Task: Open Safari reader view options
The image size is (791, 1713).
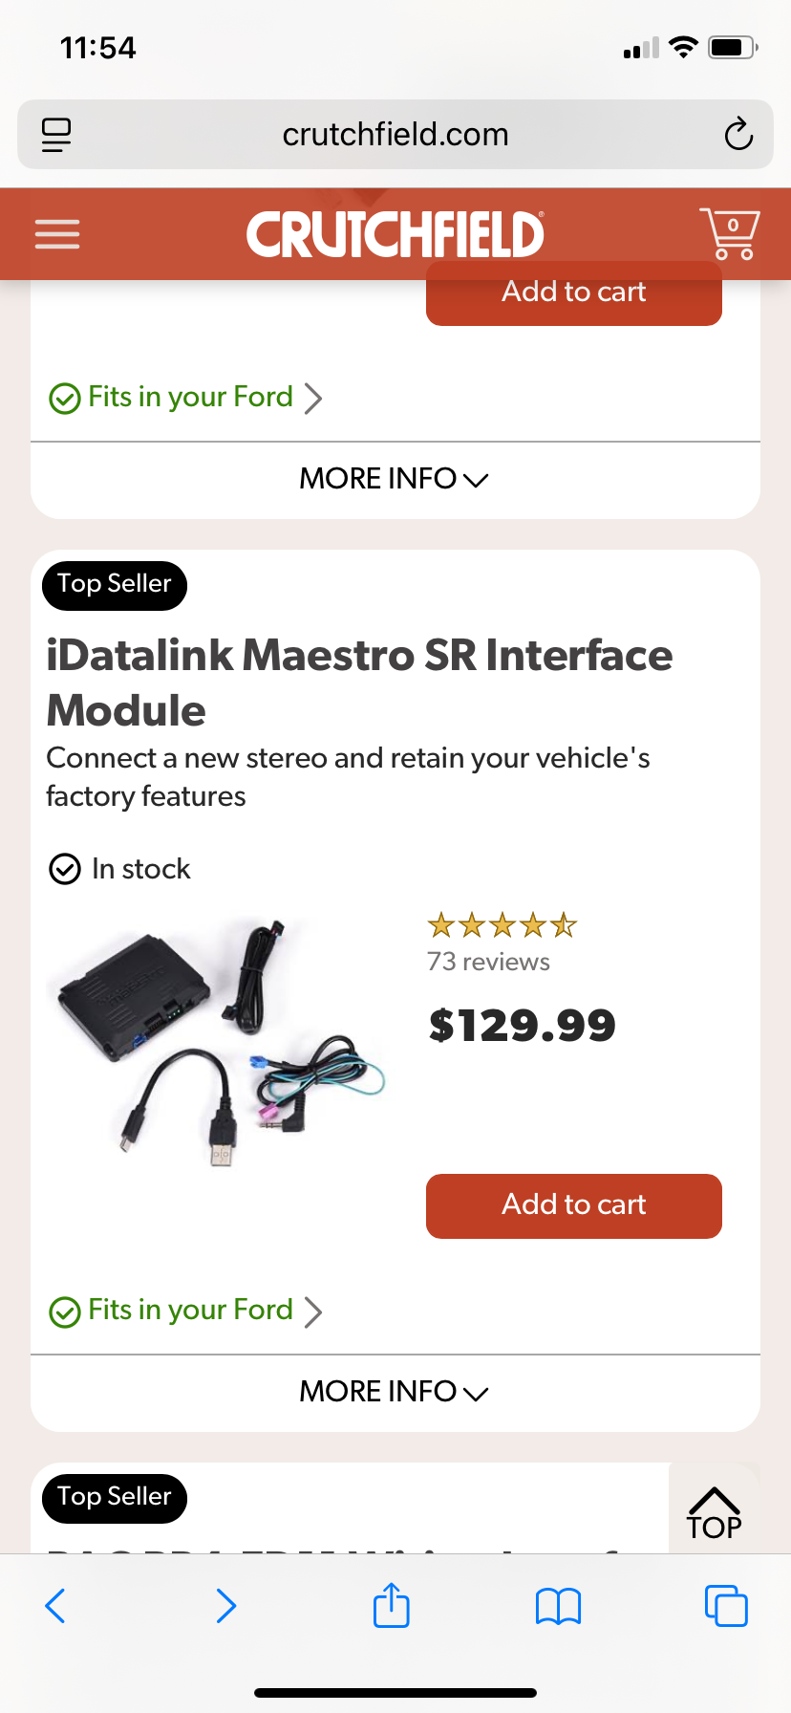Action: pyautogui.click(x=55, y=134)
